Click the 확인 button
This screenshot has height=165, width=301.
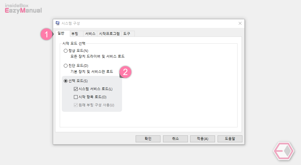(148, 139)
